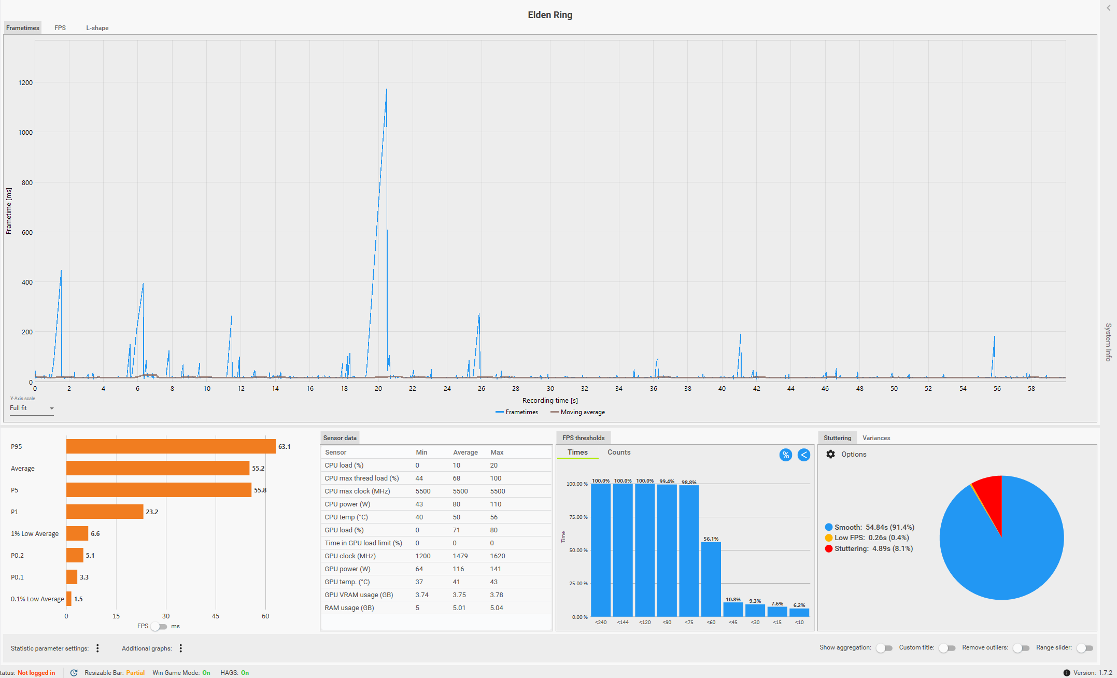Click the version info icon
The image size is (1117, 678).
tap(1066, 673)
